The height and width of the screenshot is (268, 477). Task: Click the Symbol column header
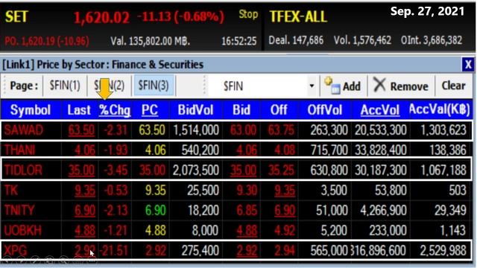coord(31,110)
